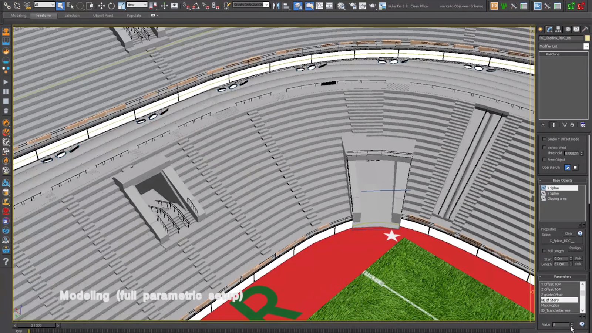This screenshot has width=592, height=333.
Task: Switch to the Modeling ribbon tab
Action: pos(18,15)
